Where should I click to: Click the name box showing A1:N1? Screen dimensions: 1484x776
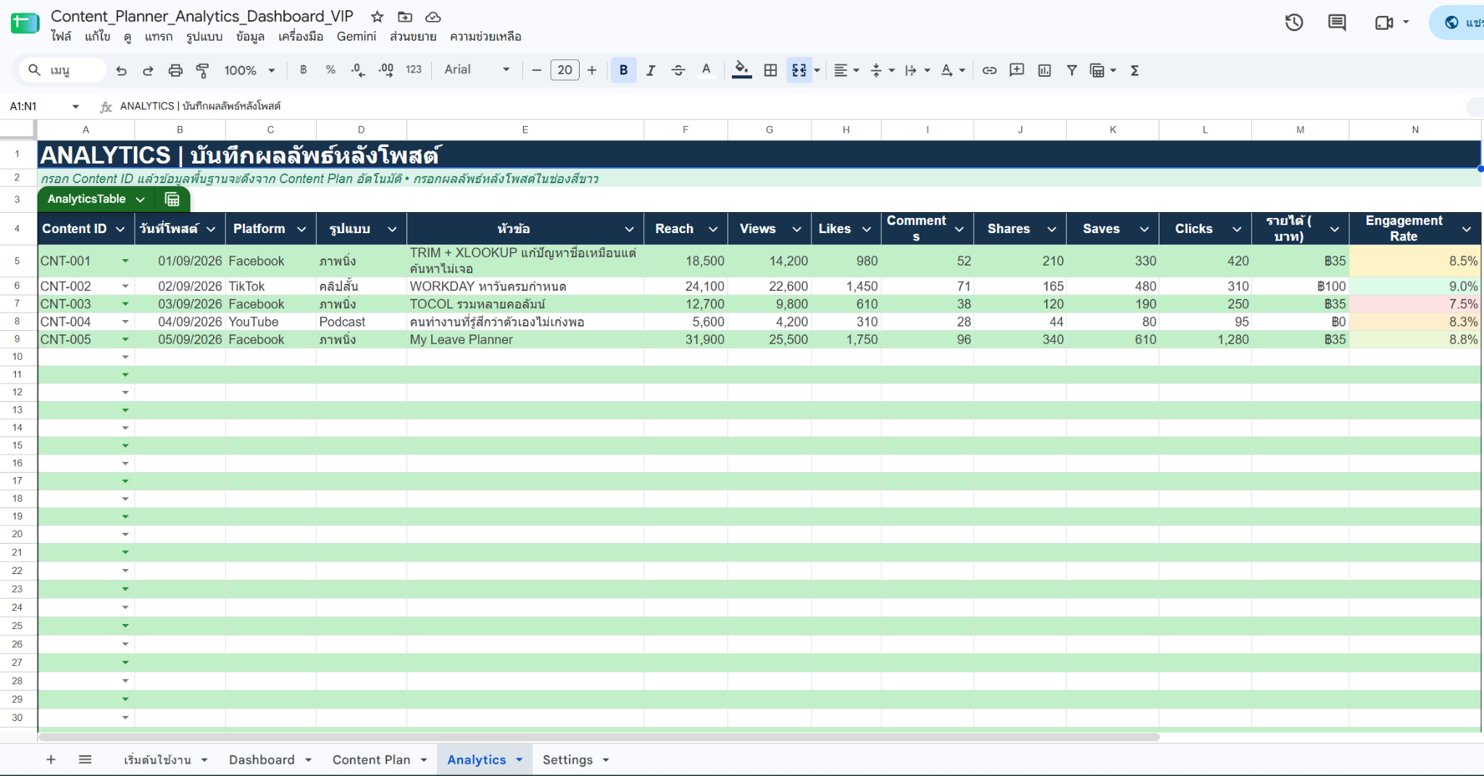(35, 106)
